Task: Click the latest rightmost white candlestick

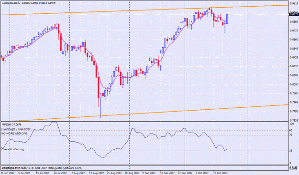Action: 227,19
